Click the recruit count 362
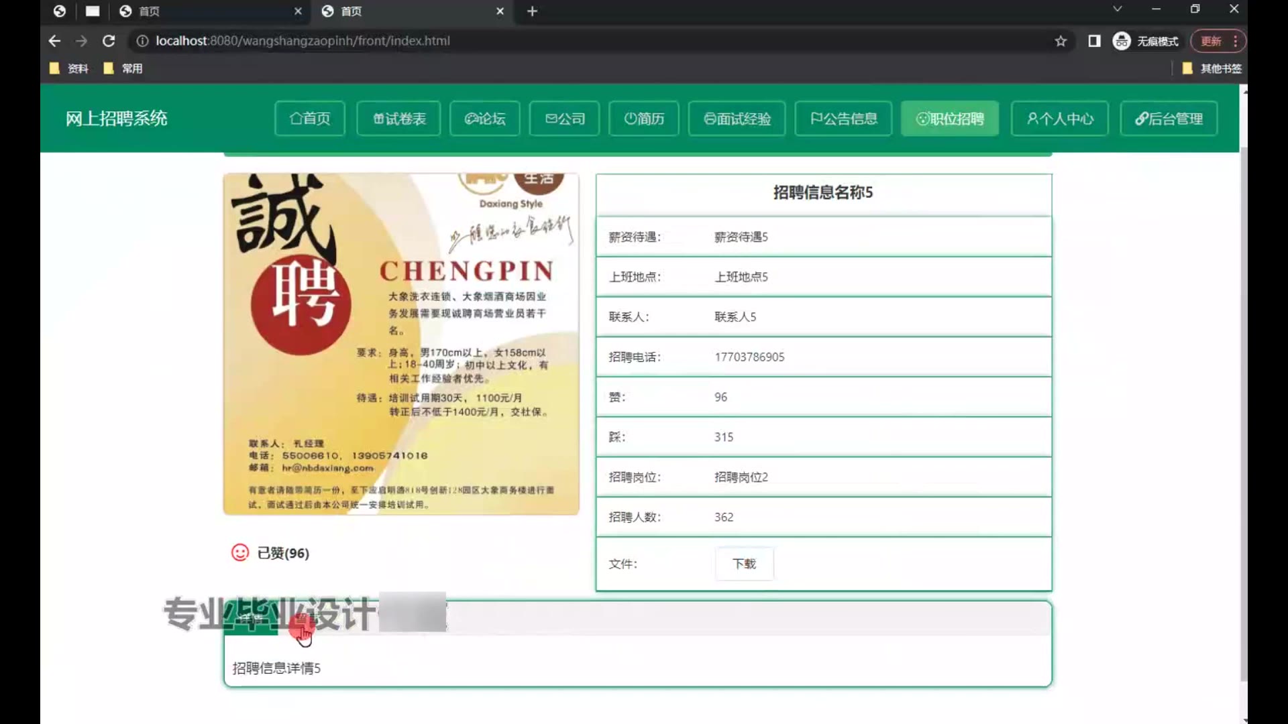 pyautogui.click(x=723, y=518)
